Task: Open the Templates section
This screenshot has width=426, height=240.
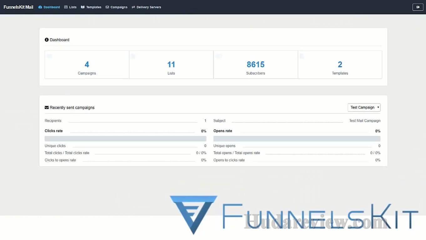Action: [x=91, y=7]
